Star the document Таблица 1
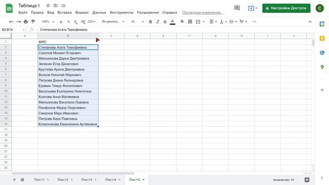 (x=48, y=6)
